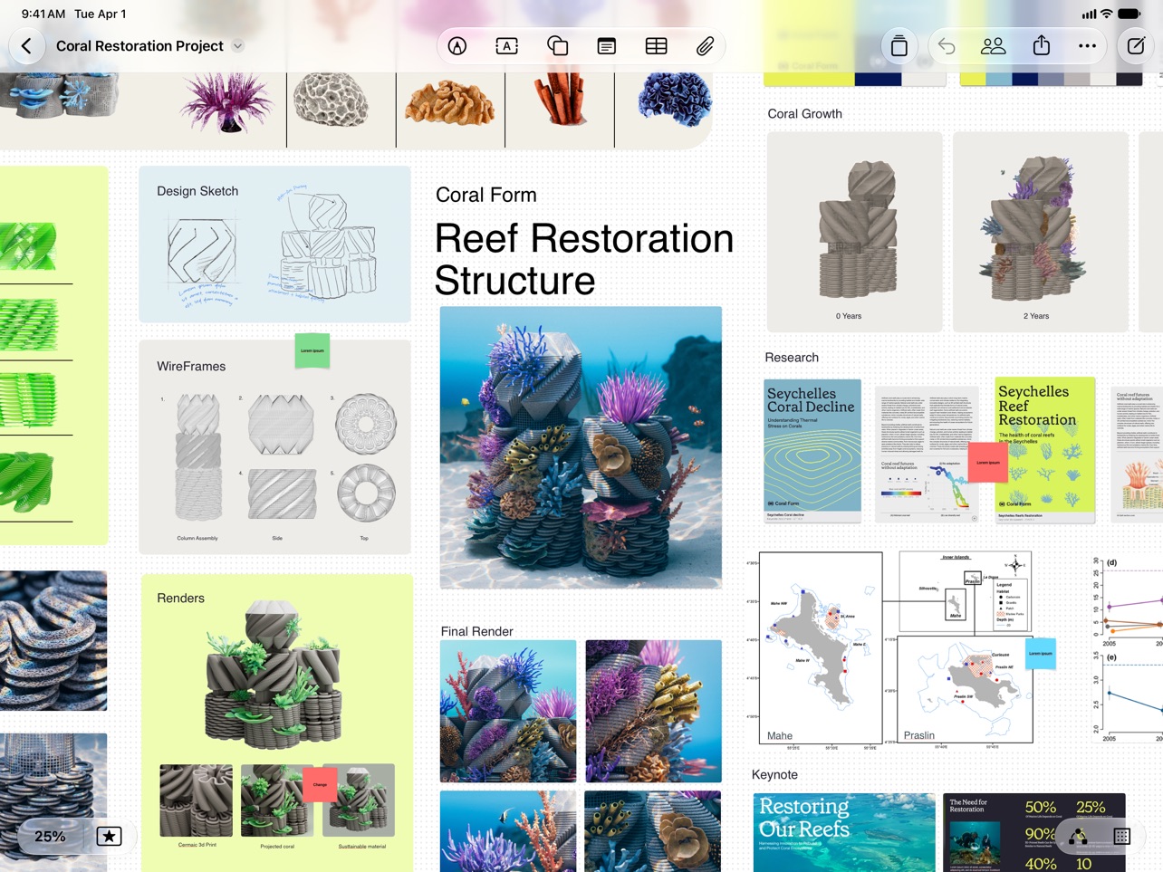Open the "Restoring Our Reefs" keynote slide

tap(844, 833)
